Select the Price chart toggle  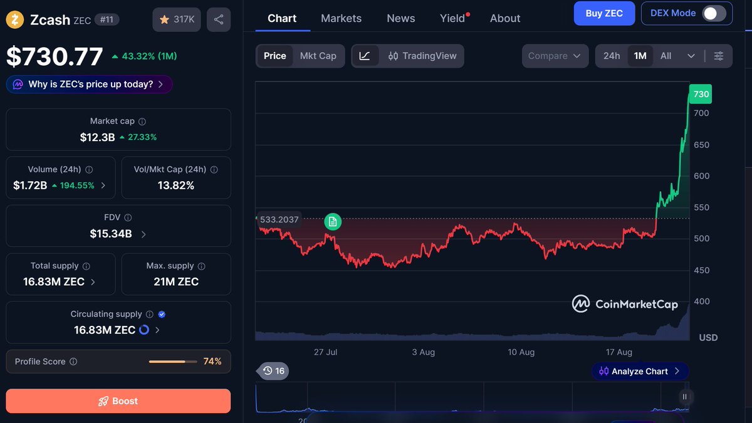tap(274, 56)
